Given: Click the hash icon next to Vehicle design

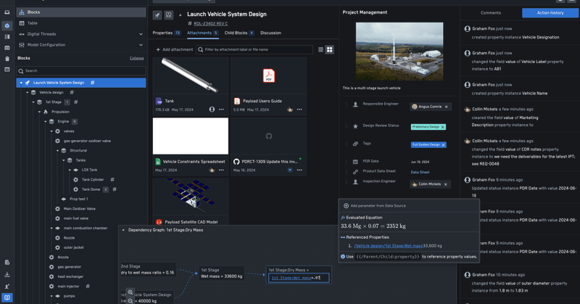Looking at the screenshot, I should (x=72, y=92).
